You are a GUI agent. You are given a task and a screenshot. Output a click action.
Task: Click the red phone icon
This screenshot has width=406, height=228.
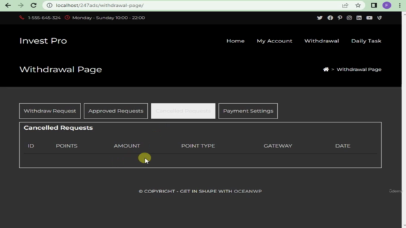22,18
